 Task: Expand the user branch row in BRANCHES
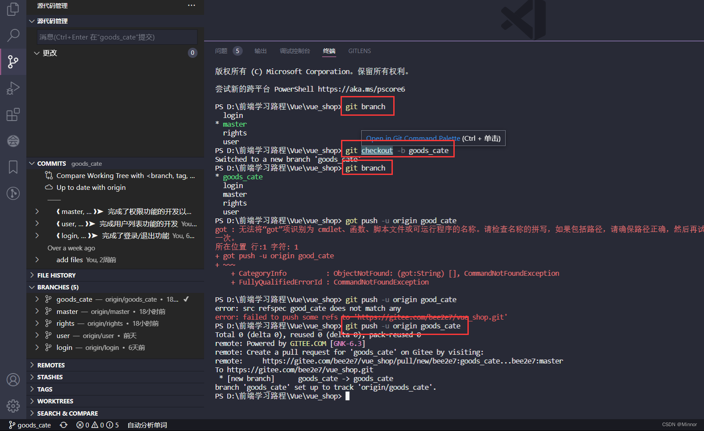click(x=37, y=335)
